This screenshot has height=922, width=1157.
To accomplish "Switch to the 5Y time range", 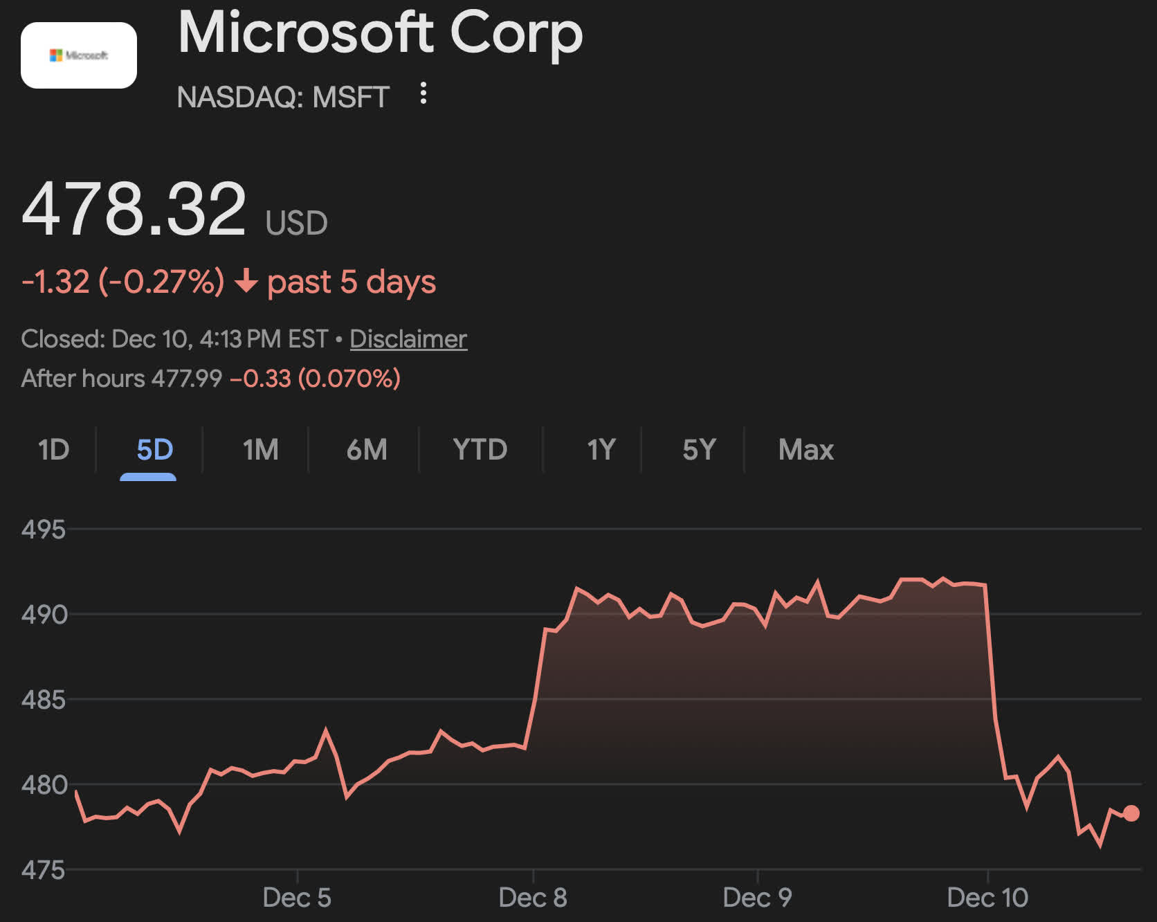I will (699, 450).
